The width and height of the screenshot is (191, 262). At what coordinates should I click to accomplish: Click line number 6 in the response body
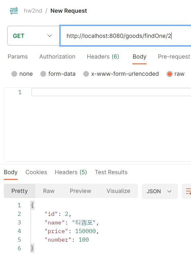coord(19,248)
